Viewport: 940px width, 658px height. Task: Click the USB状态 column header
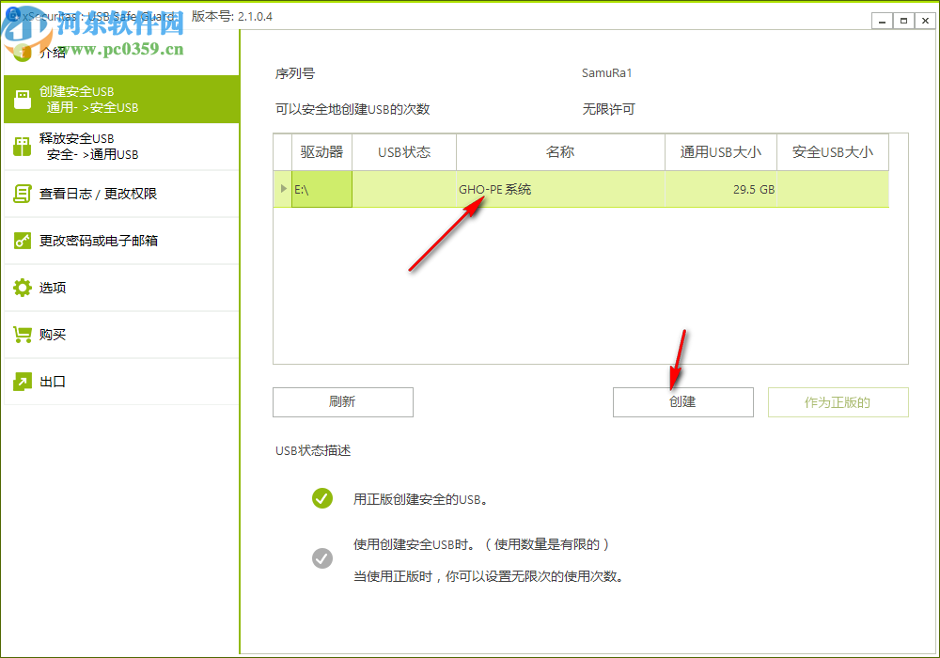(x=403, y=151)
